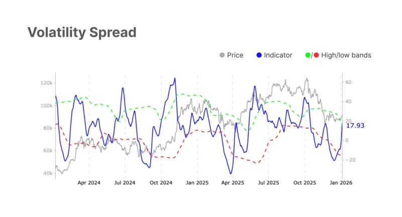Click the green high band legend dot
The image size is (402, 217).
tap(308, 55)
